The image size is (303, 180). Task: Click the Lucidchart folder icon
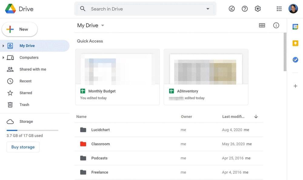[x=83, y=130]
